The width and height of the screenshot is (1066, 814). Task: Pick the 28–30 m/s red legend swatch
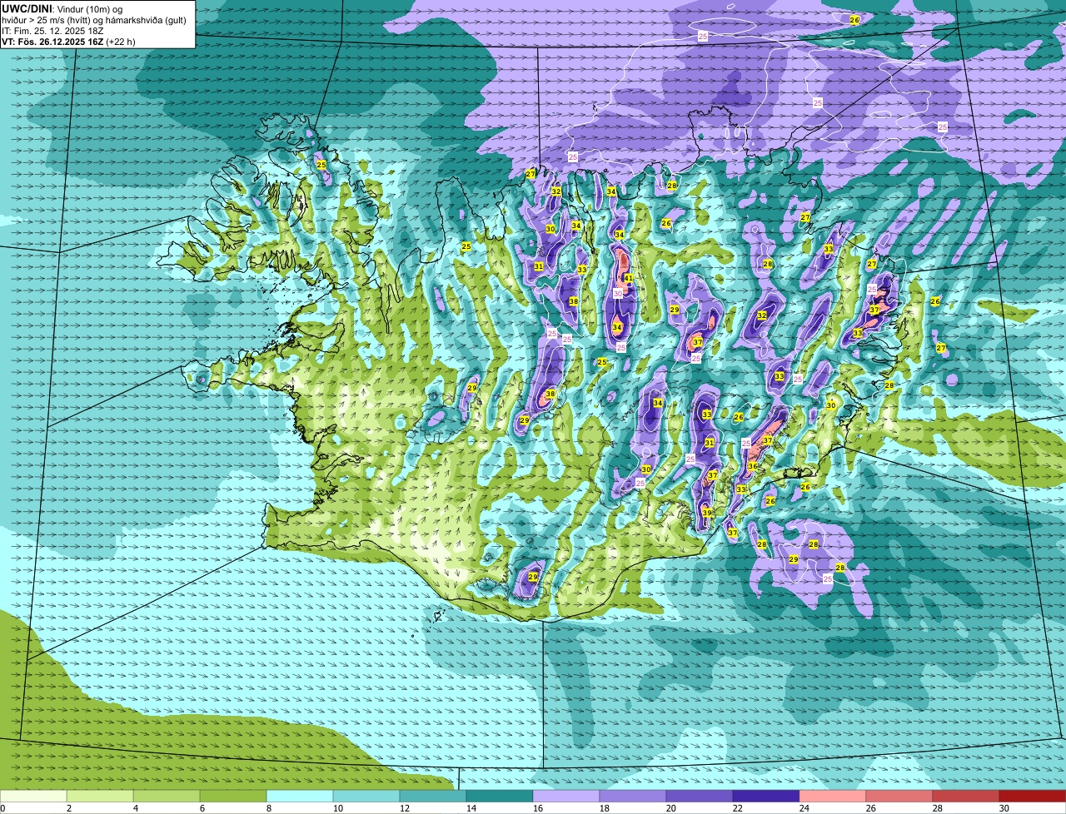[966, 797]
